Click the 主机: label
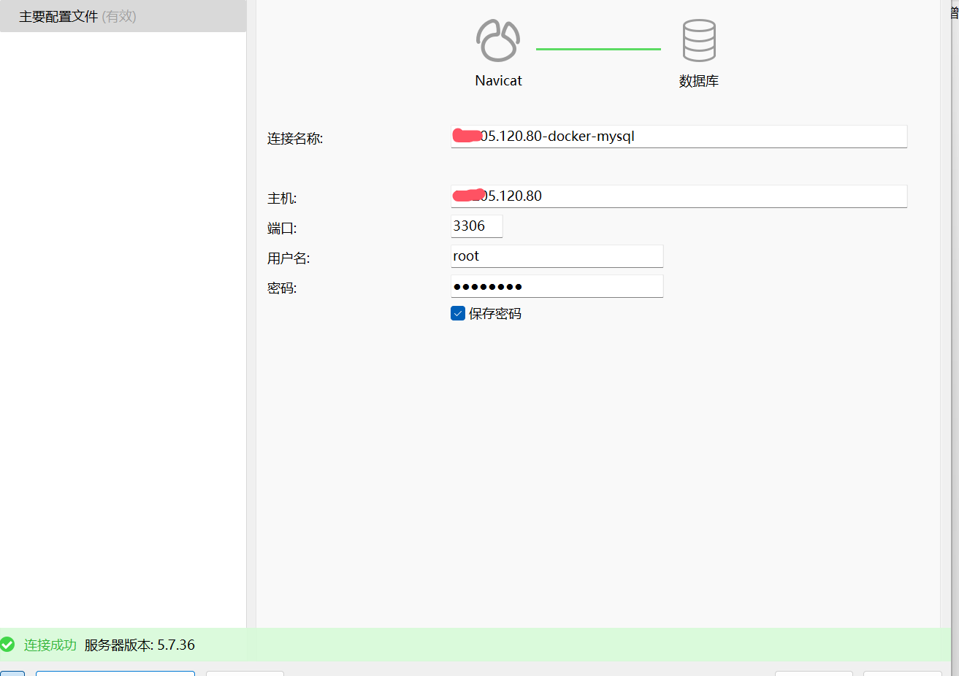The width and height of the screenshot is (959, 676). (282, 199)
